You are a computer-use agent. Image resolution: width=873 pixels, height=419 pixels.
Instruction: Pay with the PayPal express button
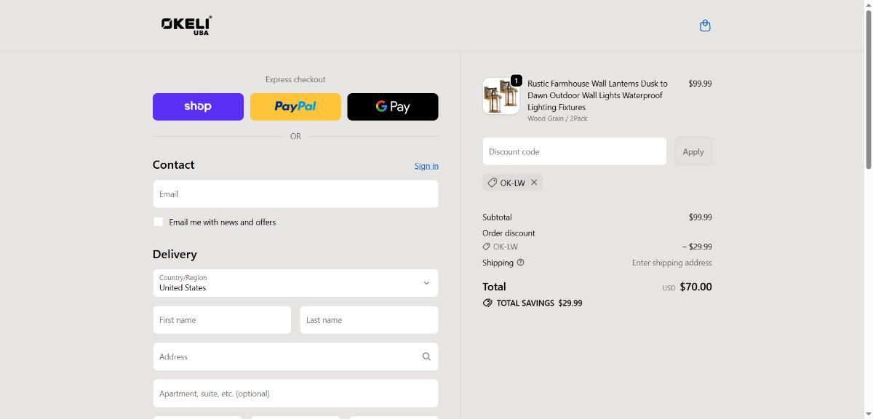click(295, 107)
